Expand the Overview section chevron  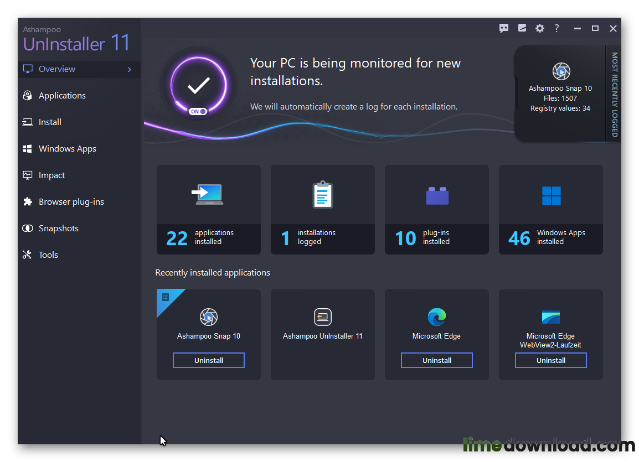click(x=129, y=70)
